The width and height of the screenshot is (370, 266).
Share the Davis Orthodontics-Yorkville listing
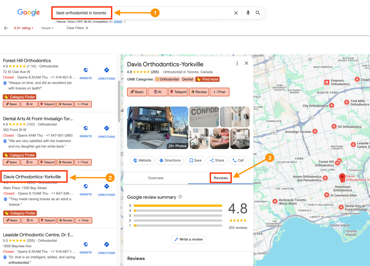coord(217,161)
